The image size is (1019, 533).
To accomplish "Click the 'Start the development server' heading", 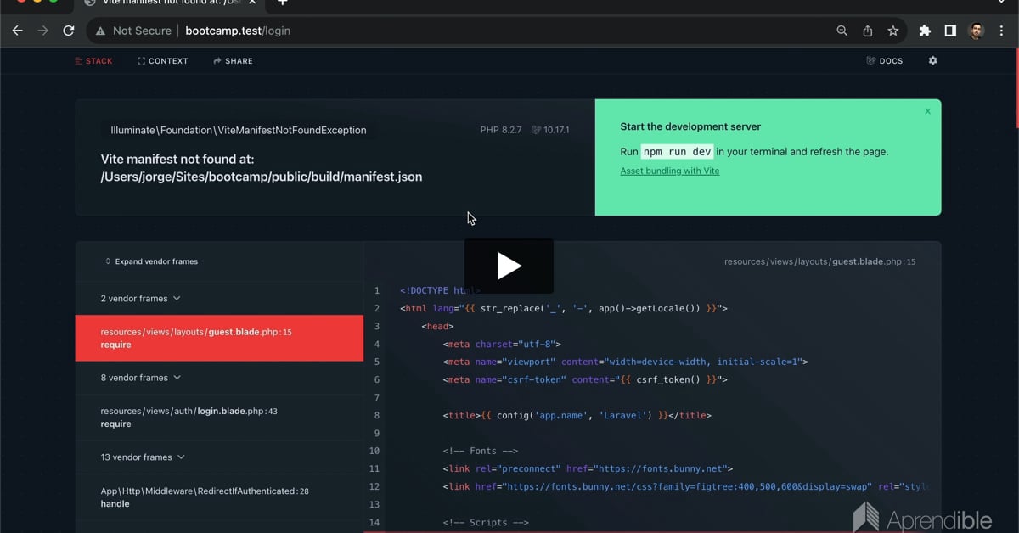I will coord(690,126).
